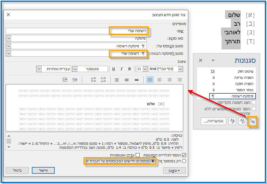The height and width of the screenshot is (184, 267).
Task: Select justified alignment in the style dialog
Action: 150,80
